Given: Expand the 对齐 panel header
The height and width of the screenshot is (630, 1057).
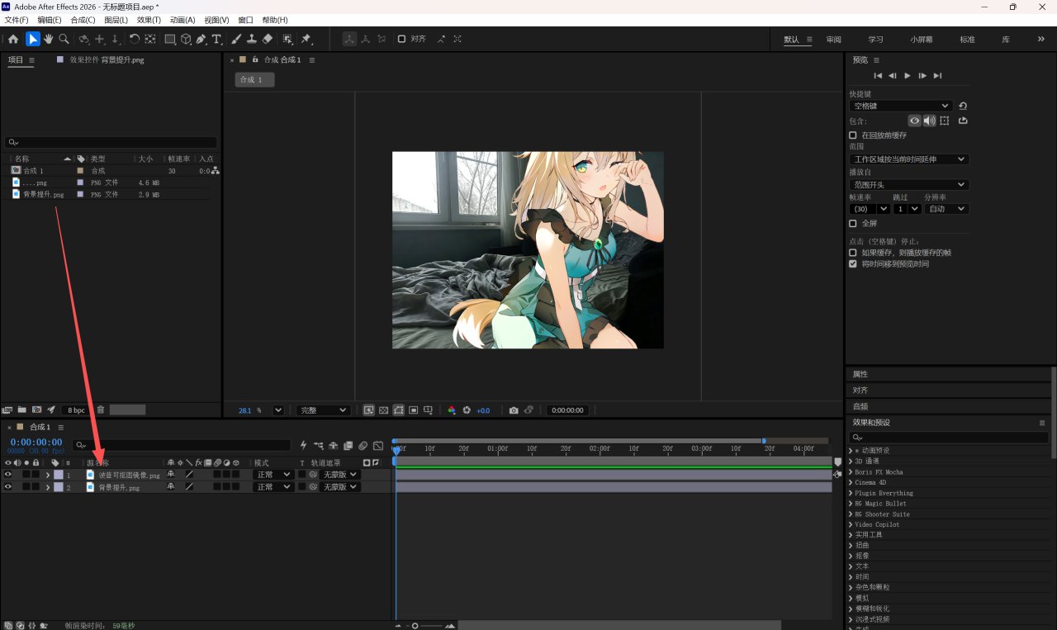Looking at the screenshot, I should point(860,390).
